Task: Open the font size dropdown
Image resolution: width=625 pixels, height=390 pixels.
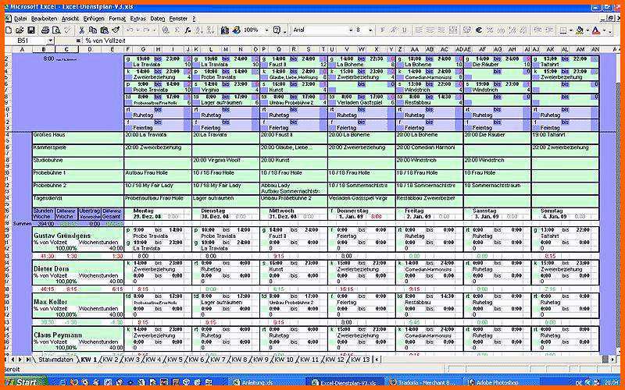Action: (370, 30)
